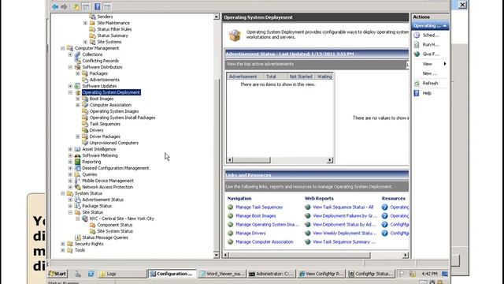Expand the Collections tree node
This screenshot has width=504, height=284.
(x=70, y=54)
